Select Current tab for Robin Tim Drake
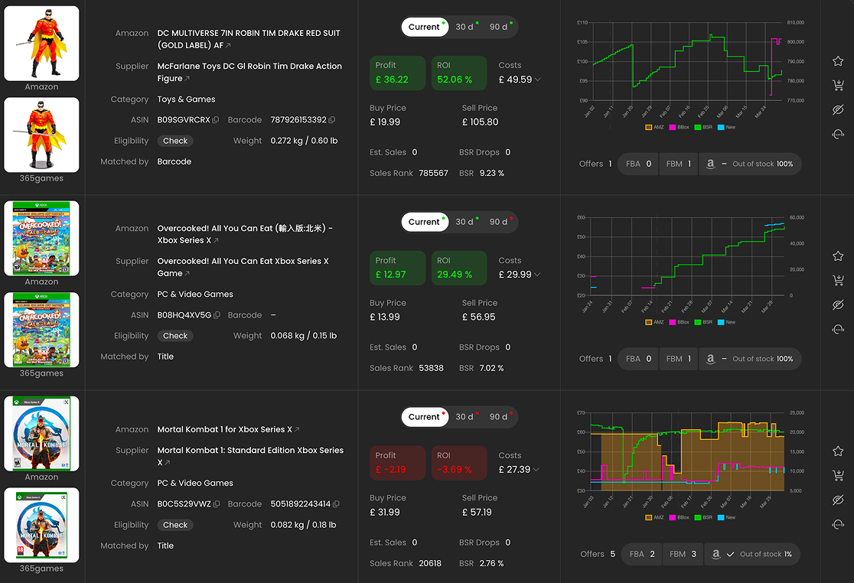Viewport: 854px width, 583px height. [425, 27]
